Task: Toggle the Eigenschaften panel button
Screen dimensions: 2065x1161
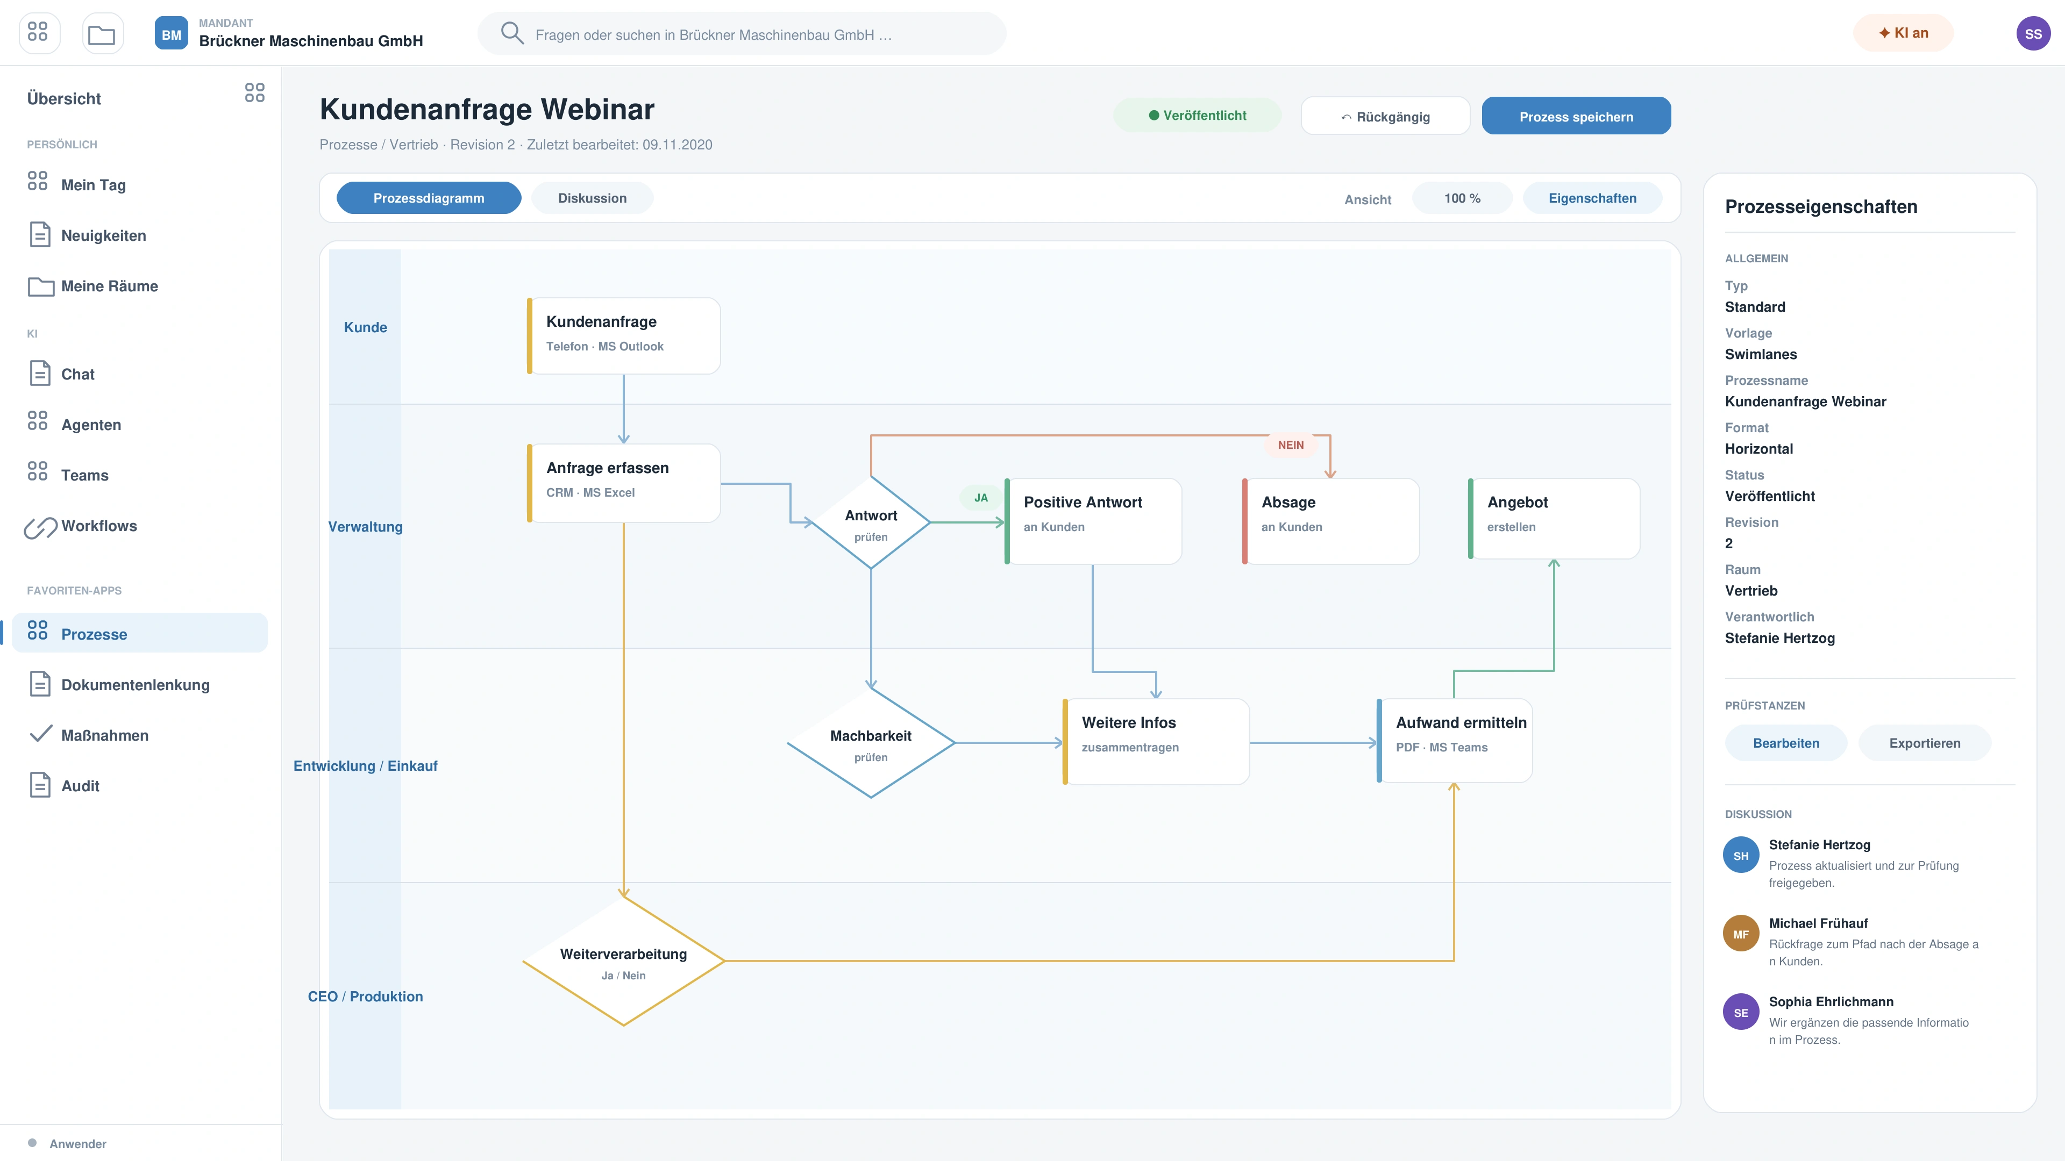Action: coord(1592,198)
